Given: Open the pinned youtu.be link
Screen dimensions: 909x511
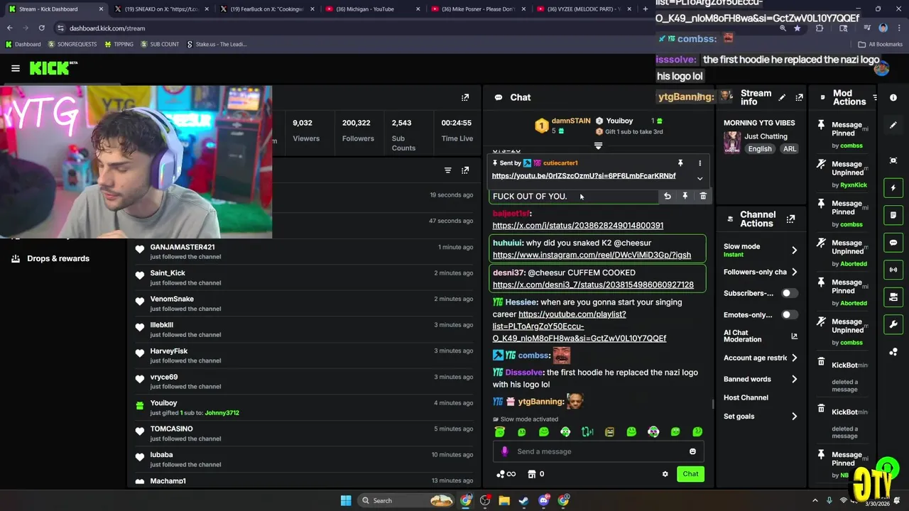Looking at the screenshot, I should tap(584, 176).
